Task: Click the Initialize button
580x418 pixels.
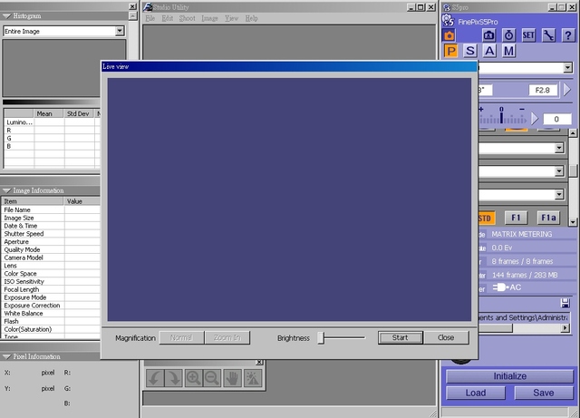Action: pos(509,376)
